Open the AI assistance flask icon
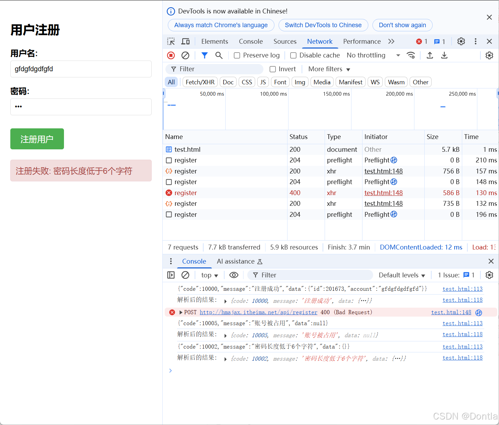The width and height of the screenshot is (499, 425). 260,262
